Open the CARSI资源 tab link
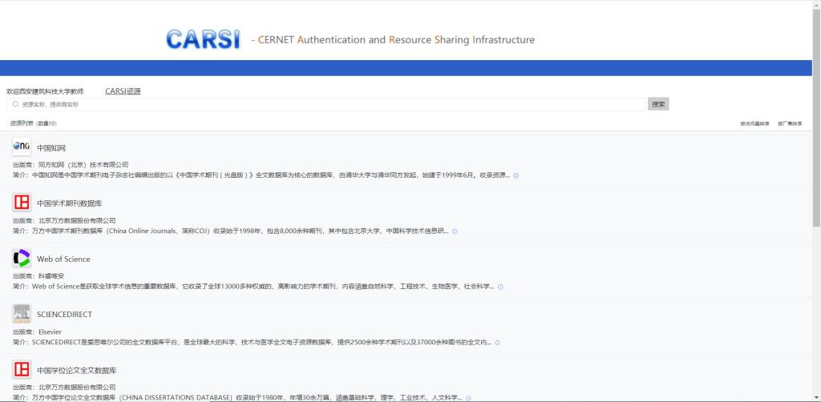This screenshot has height=402, width=821. [123, 91]
